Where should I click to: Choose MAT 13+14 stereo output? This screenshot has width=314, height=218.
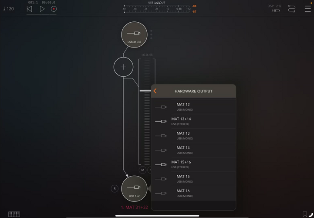point(193,121)
